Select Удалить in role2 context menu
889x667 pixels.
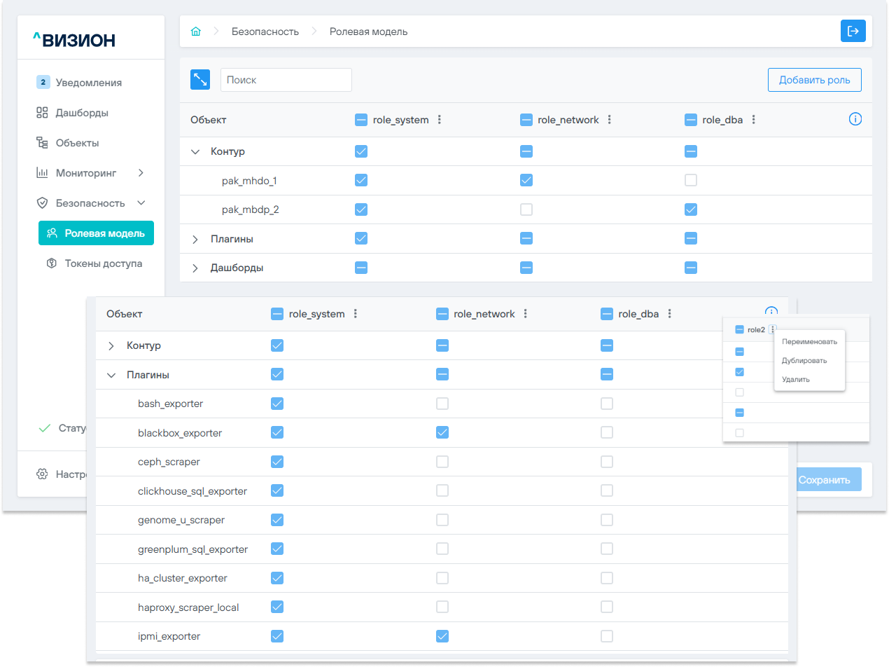(796, 379)
